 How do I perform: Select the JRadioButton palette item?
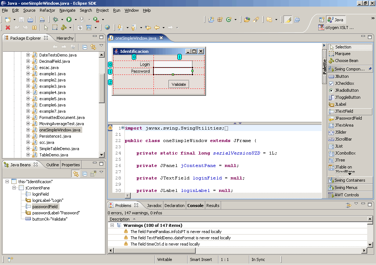[x=347, y=90]
